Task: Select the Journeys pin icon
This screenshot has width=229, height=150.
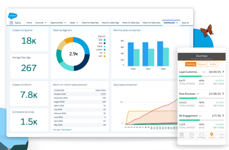Action: [x=212, y=134]
